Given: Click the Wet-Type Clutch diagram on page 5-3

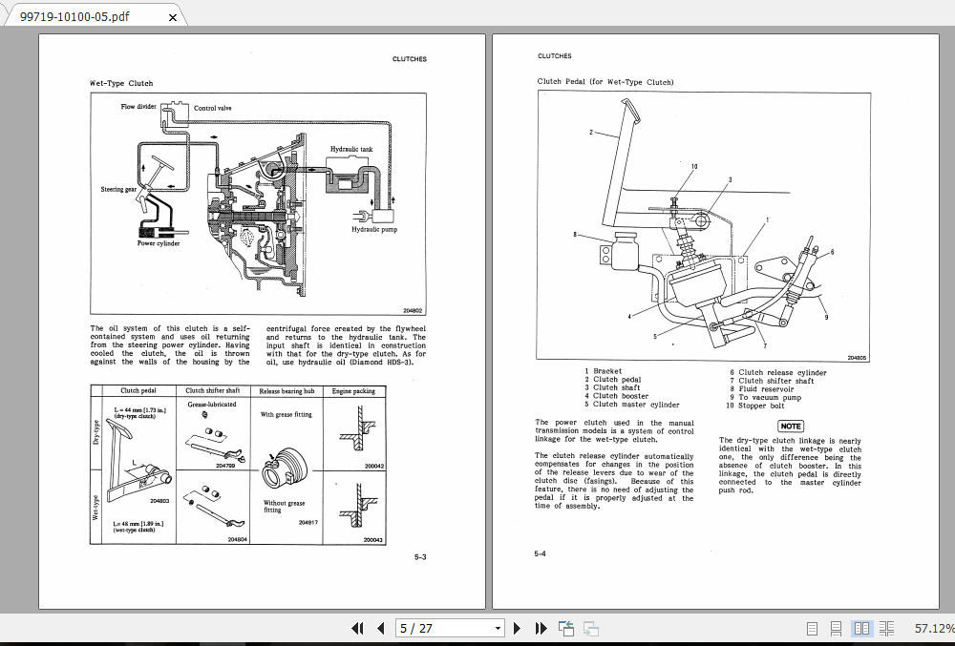Looking at the screenshot, I should click(x=258, y=200).
